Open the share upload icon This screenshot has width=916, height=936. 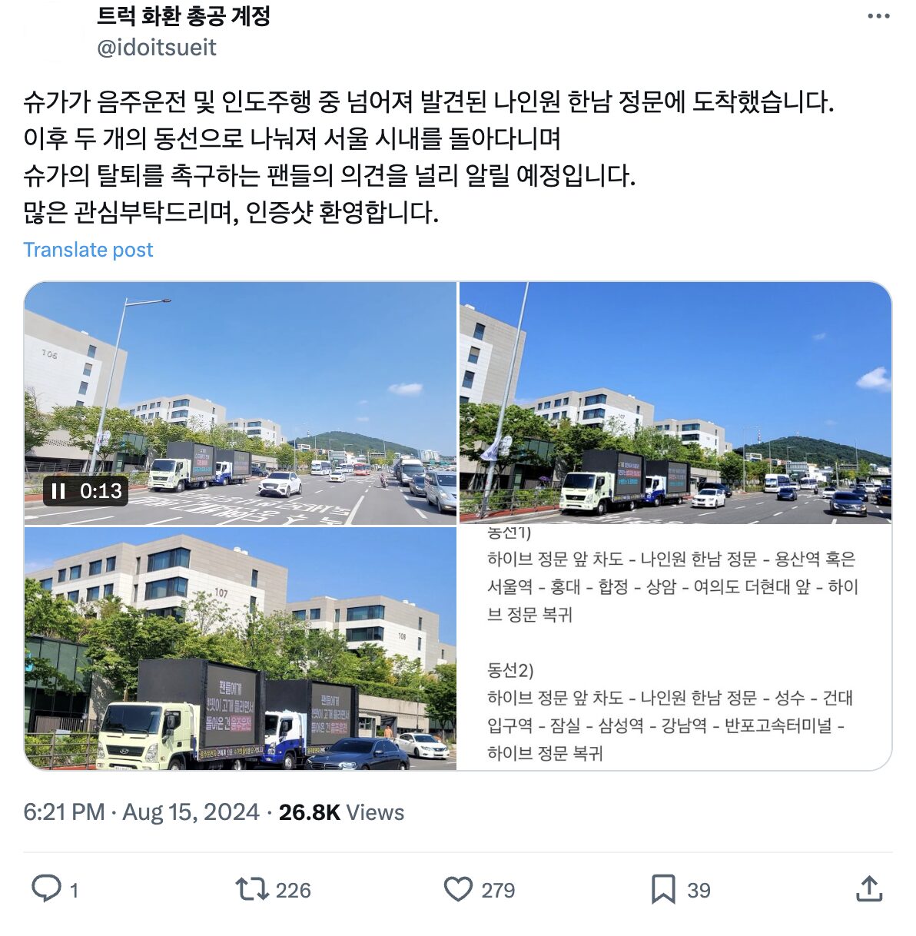coord(868,888)
